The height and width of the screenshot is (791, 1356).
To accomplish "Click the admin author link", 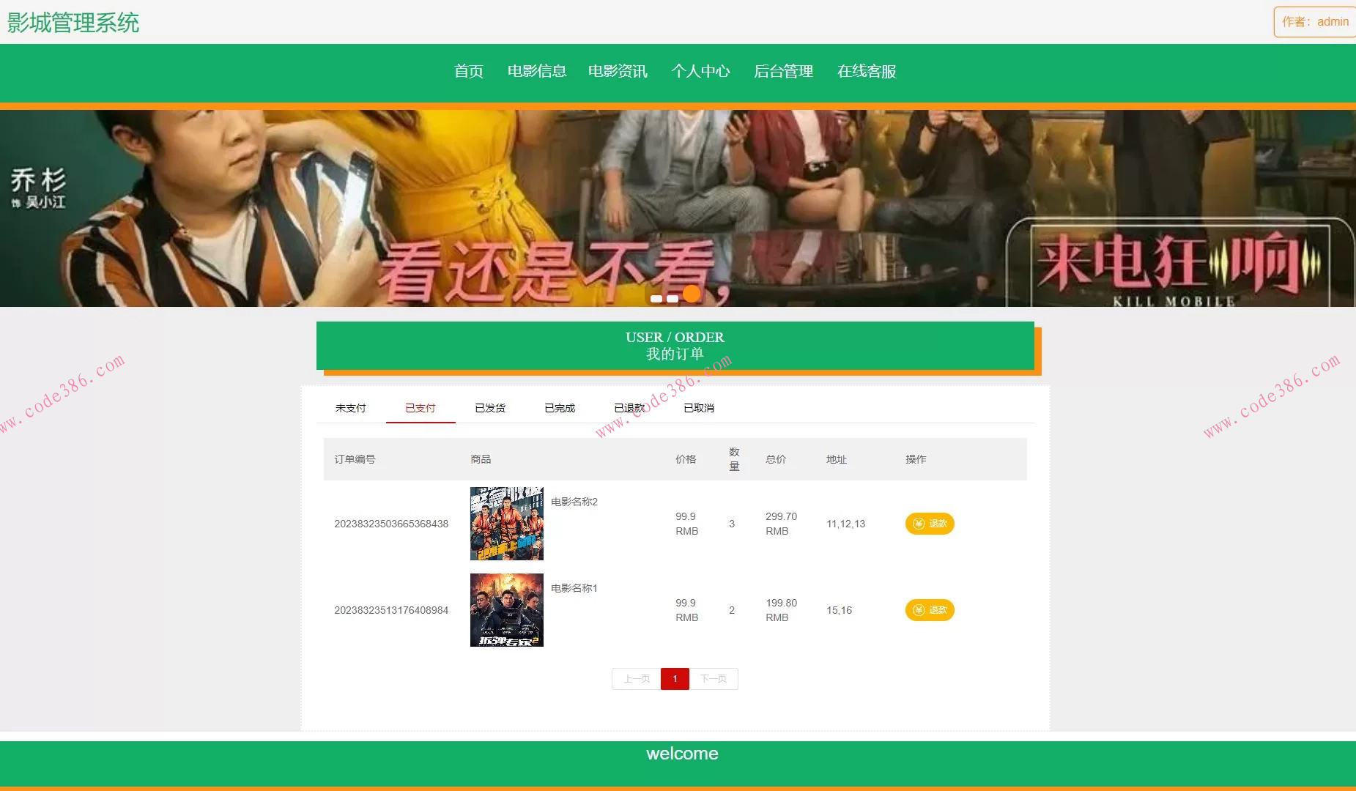I will [1332, 21].
